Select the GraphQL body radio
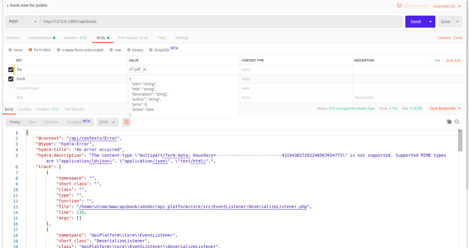Screen dimensions: 469x248 [151, 50]
